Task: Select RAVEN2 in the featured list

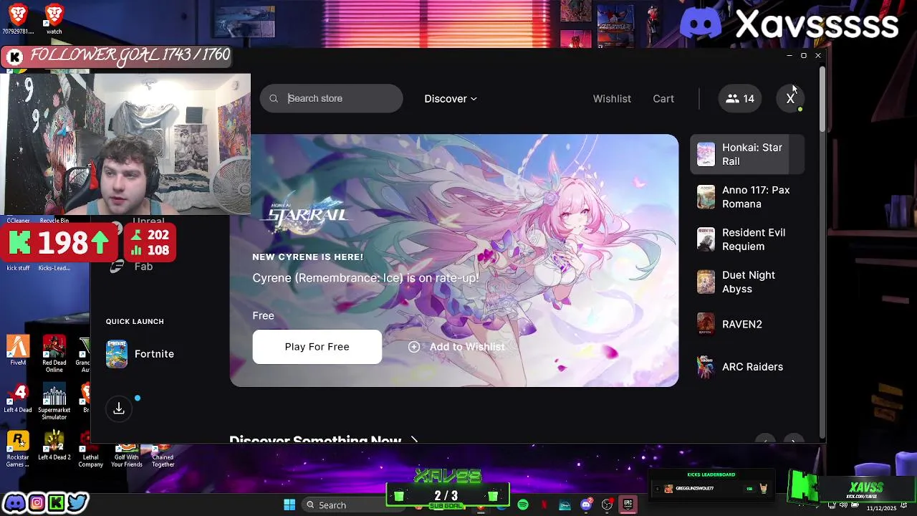Action: pos(746,324)
